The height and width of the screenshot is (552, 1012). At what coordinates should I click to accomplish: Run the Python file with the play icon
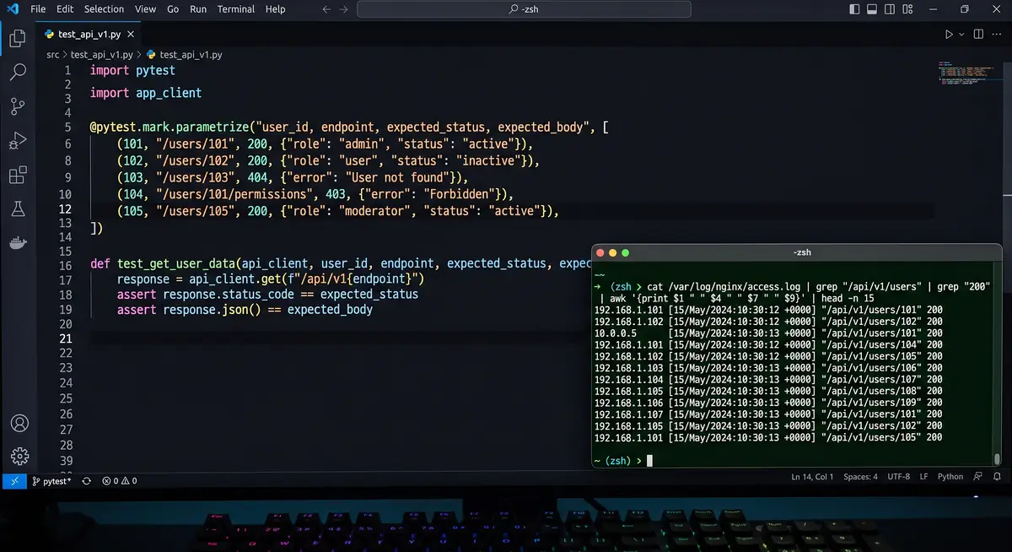coord(949,35)
